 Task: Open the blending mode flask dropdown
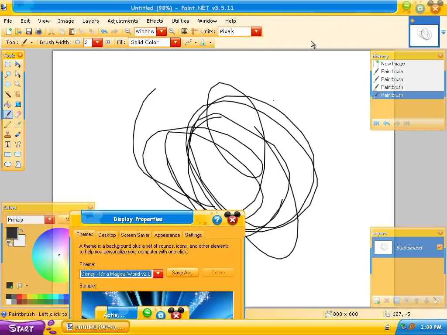[x=210, y=43]
